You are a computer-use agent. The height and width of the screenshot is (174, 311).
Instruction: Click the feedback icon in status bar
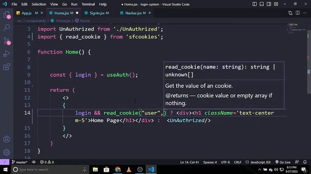coord(297,162)
